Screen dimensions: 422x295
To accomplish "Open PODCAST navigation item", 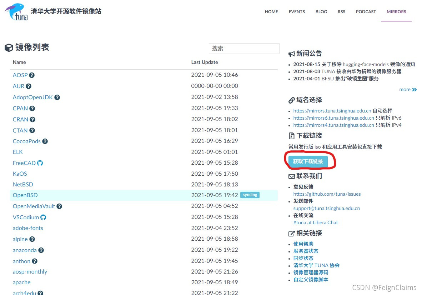I will click(x=366, y=12).
